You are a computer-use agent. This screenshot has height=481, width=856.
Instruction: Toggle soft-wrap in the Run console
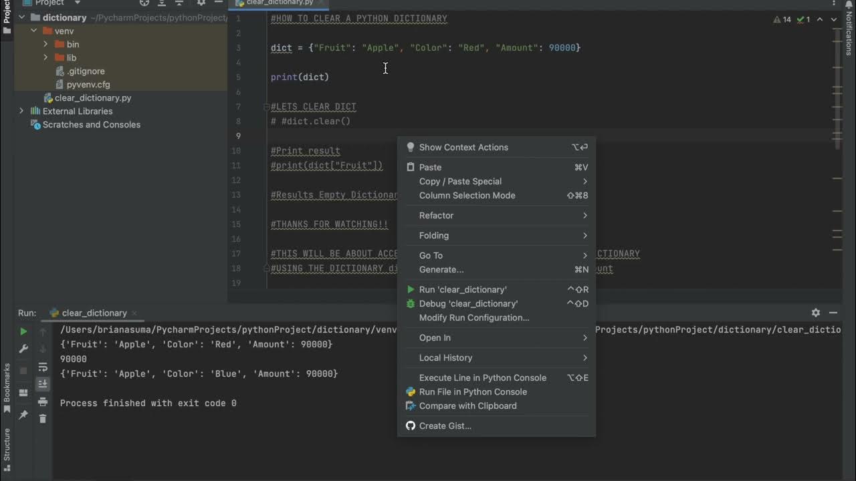[43, 367]
